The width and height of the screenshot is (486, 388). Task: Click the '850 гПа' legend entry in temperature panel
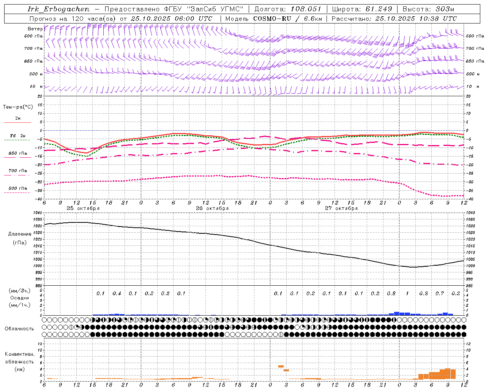click(17, 153)
